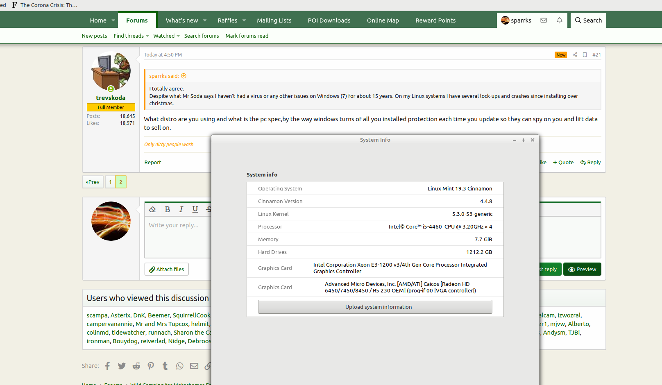Go to previous page with Prev button

point(93,182)
